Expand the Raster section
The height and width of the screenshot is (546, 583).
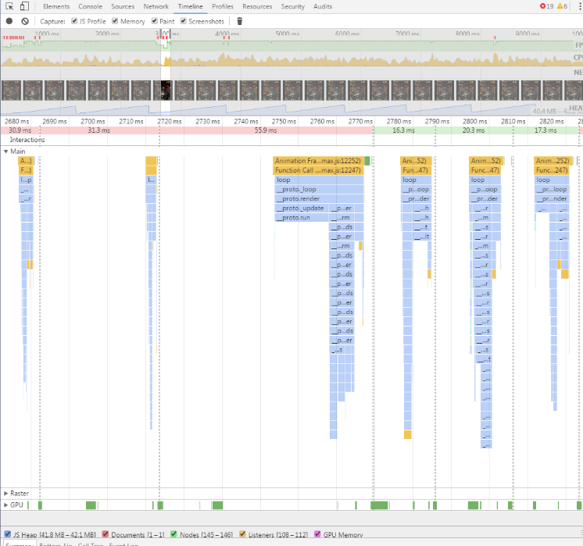[x=5, y=493]
